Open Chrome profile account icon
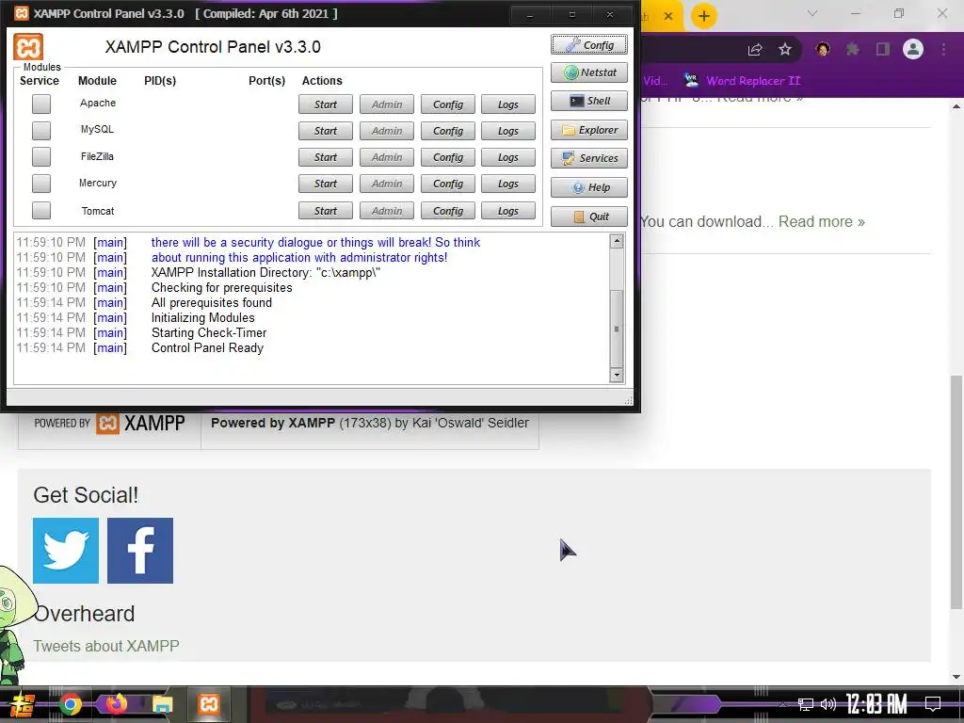This screenshot has width=964, height=723. coord(913,49)
